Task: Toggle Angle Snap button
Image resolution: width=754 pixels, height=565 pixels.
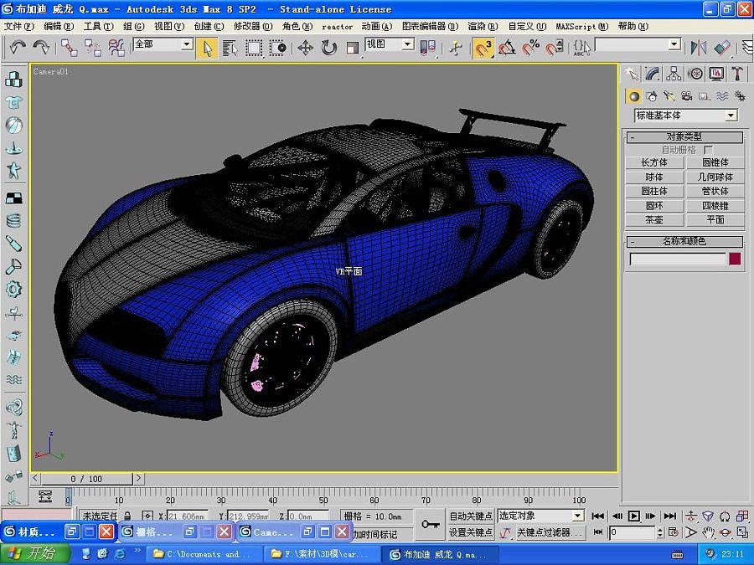Action: click(507, 48)
